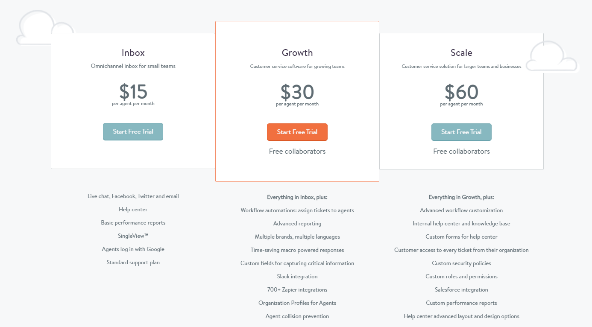The height and width of the screenshot is (327, 592).
Task: Select the Salesforce integration feature
Action: click(461, 289)
